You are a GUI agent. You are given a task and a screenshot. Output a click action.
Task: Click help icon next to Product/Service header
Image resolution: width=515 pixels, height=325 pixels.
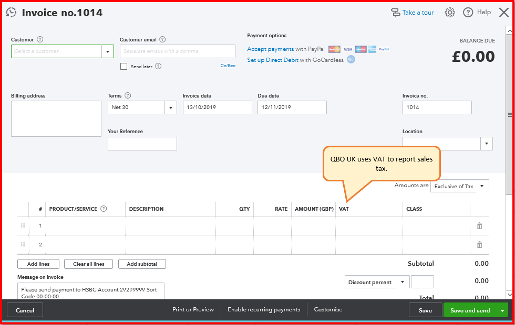104,209
